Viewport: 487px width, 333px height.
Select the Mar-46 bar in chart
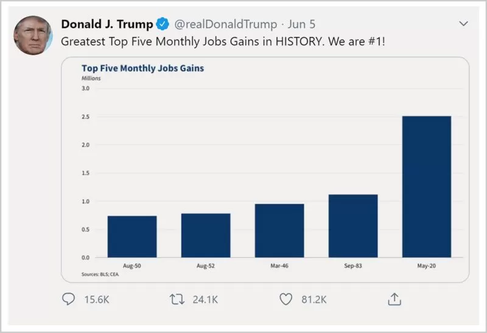[279, 230]
